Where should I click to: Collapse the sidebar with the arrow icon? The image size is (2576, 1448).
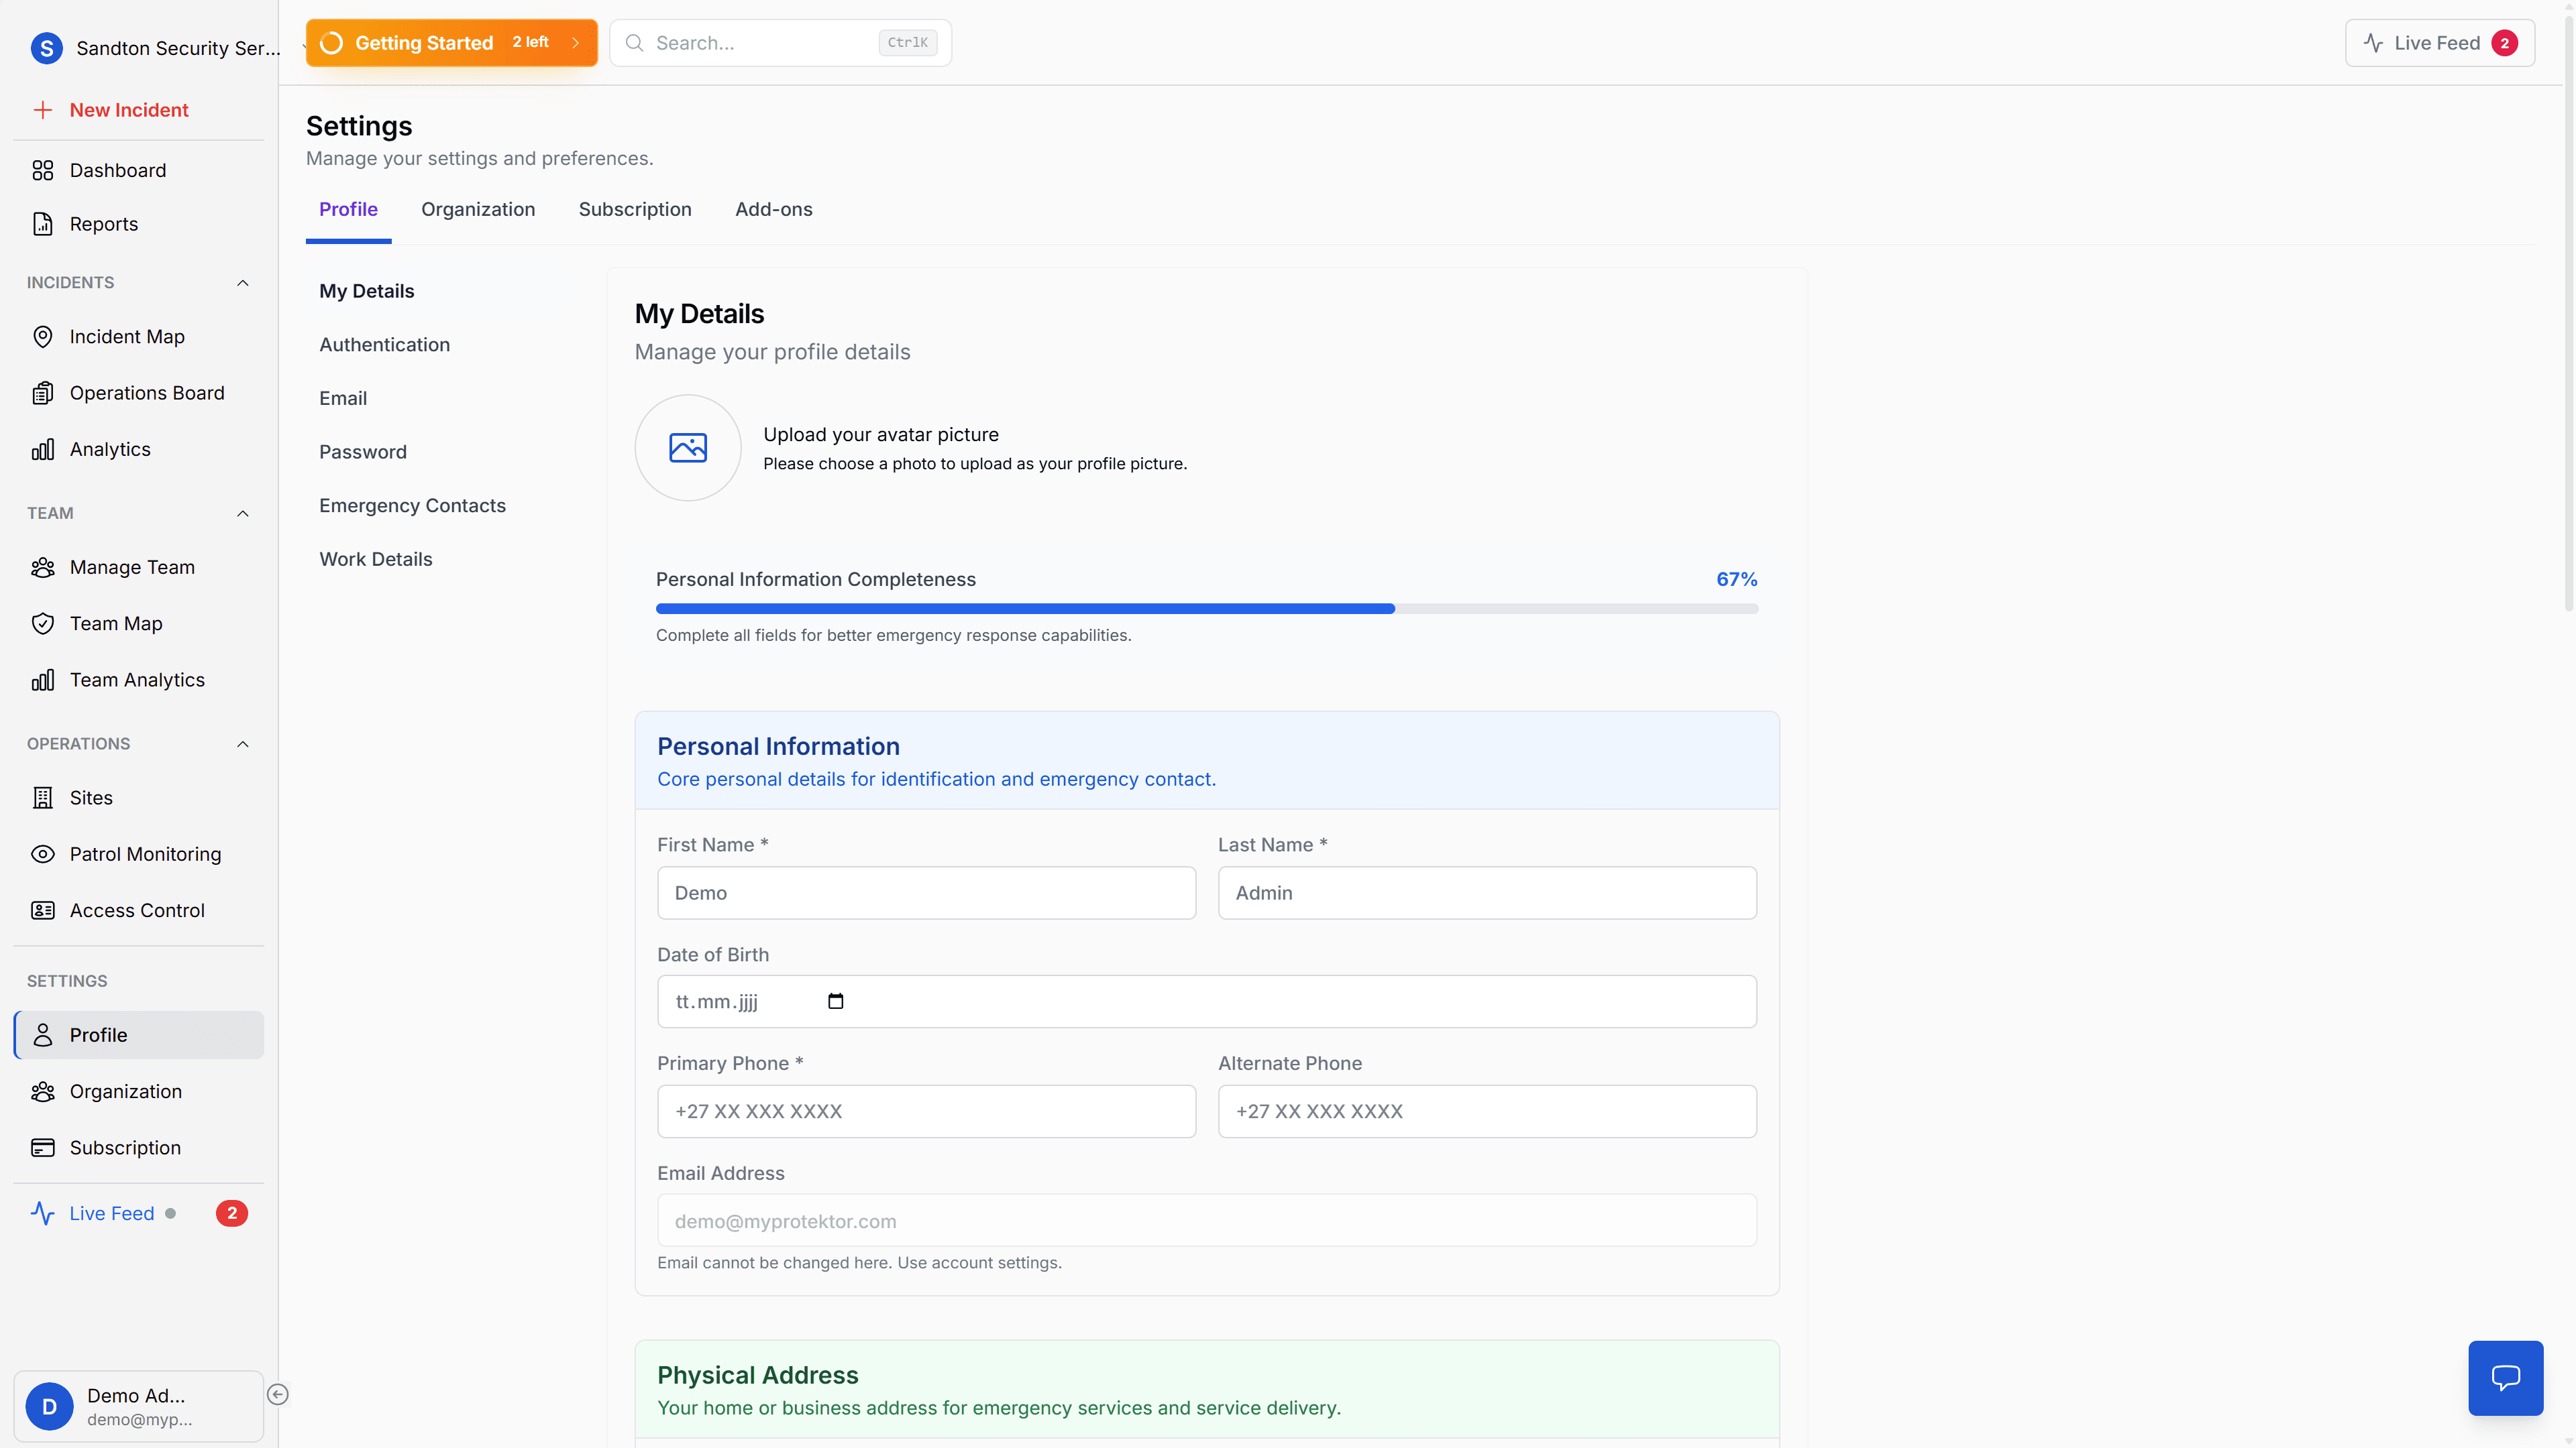click(278, 1394)
